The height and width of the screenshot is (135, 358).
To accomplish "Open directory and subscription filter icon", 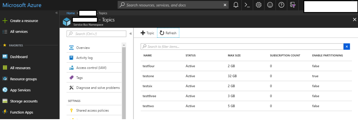I will 293,5.
